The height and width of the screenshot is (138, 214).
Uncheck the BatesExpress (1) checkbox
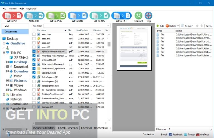point(34,77)
